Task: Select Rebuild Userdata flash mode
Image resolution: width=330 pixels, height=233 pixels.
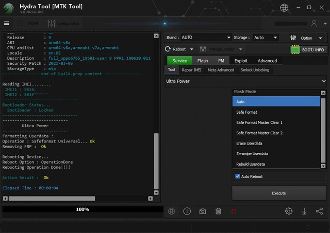Action: [x=276, y=164]
